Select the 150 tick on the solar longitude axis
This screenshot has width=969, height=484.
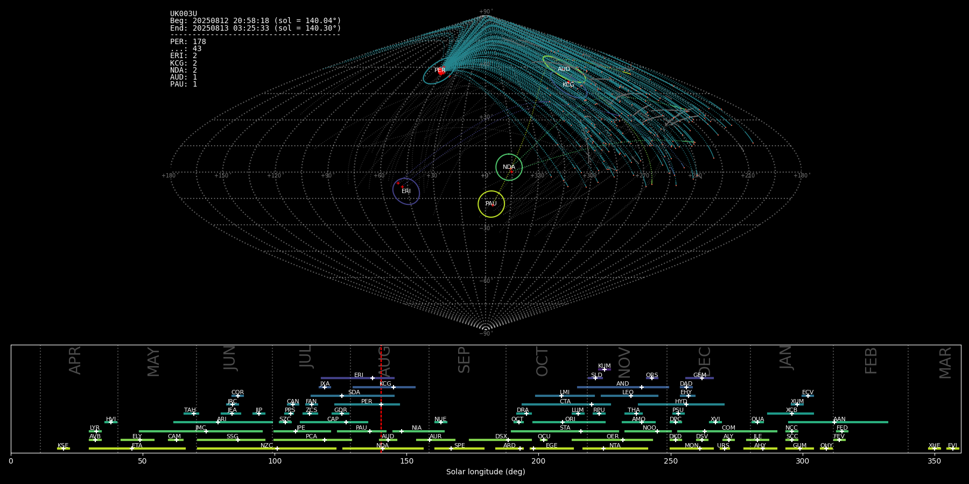[x=406, y=461]
